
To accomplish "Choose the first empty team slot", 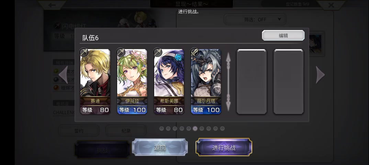I will point(251,82).
